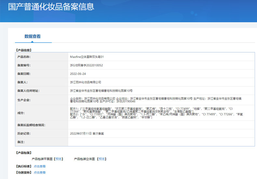Click 预览 link for 产品包装立体图

point(101,159)
